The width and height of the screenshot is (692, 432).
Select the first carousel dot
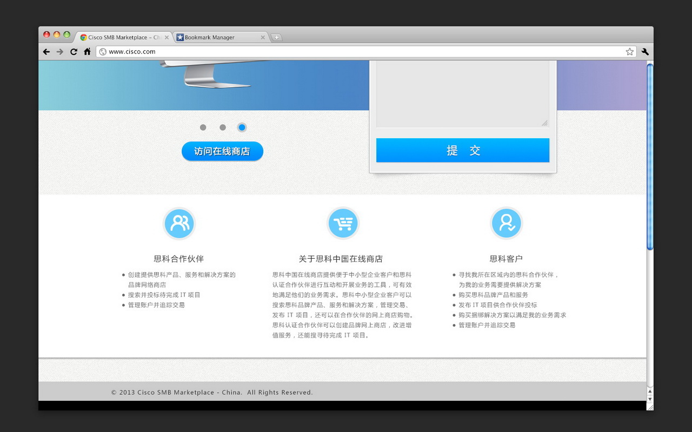[x=203, y=127]
